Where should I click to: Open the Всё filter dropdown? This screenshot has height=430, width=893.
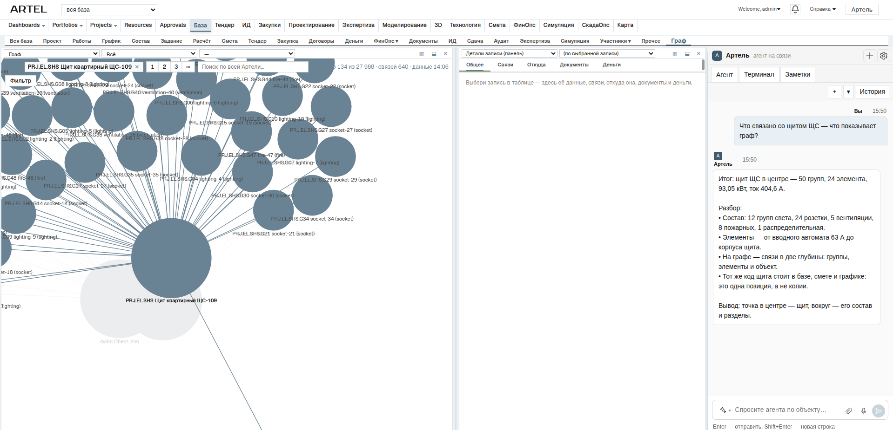[x=149, y=54]
